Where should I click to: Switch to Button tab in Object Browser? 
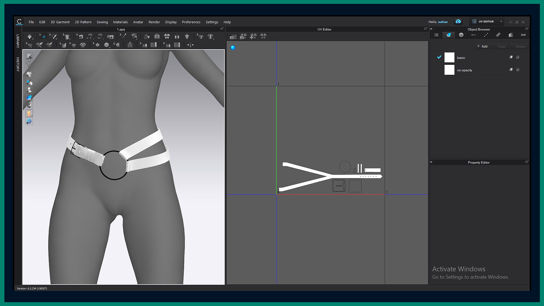(461, 35)
